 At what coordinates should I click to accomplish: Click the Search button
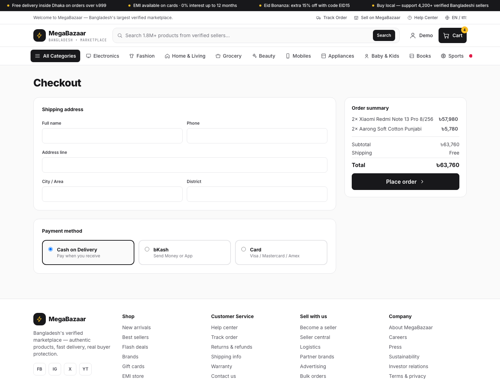384,35
